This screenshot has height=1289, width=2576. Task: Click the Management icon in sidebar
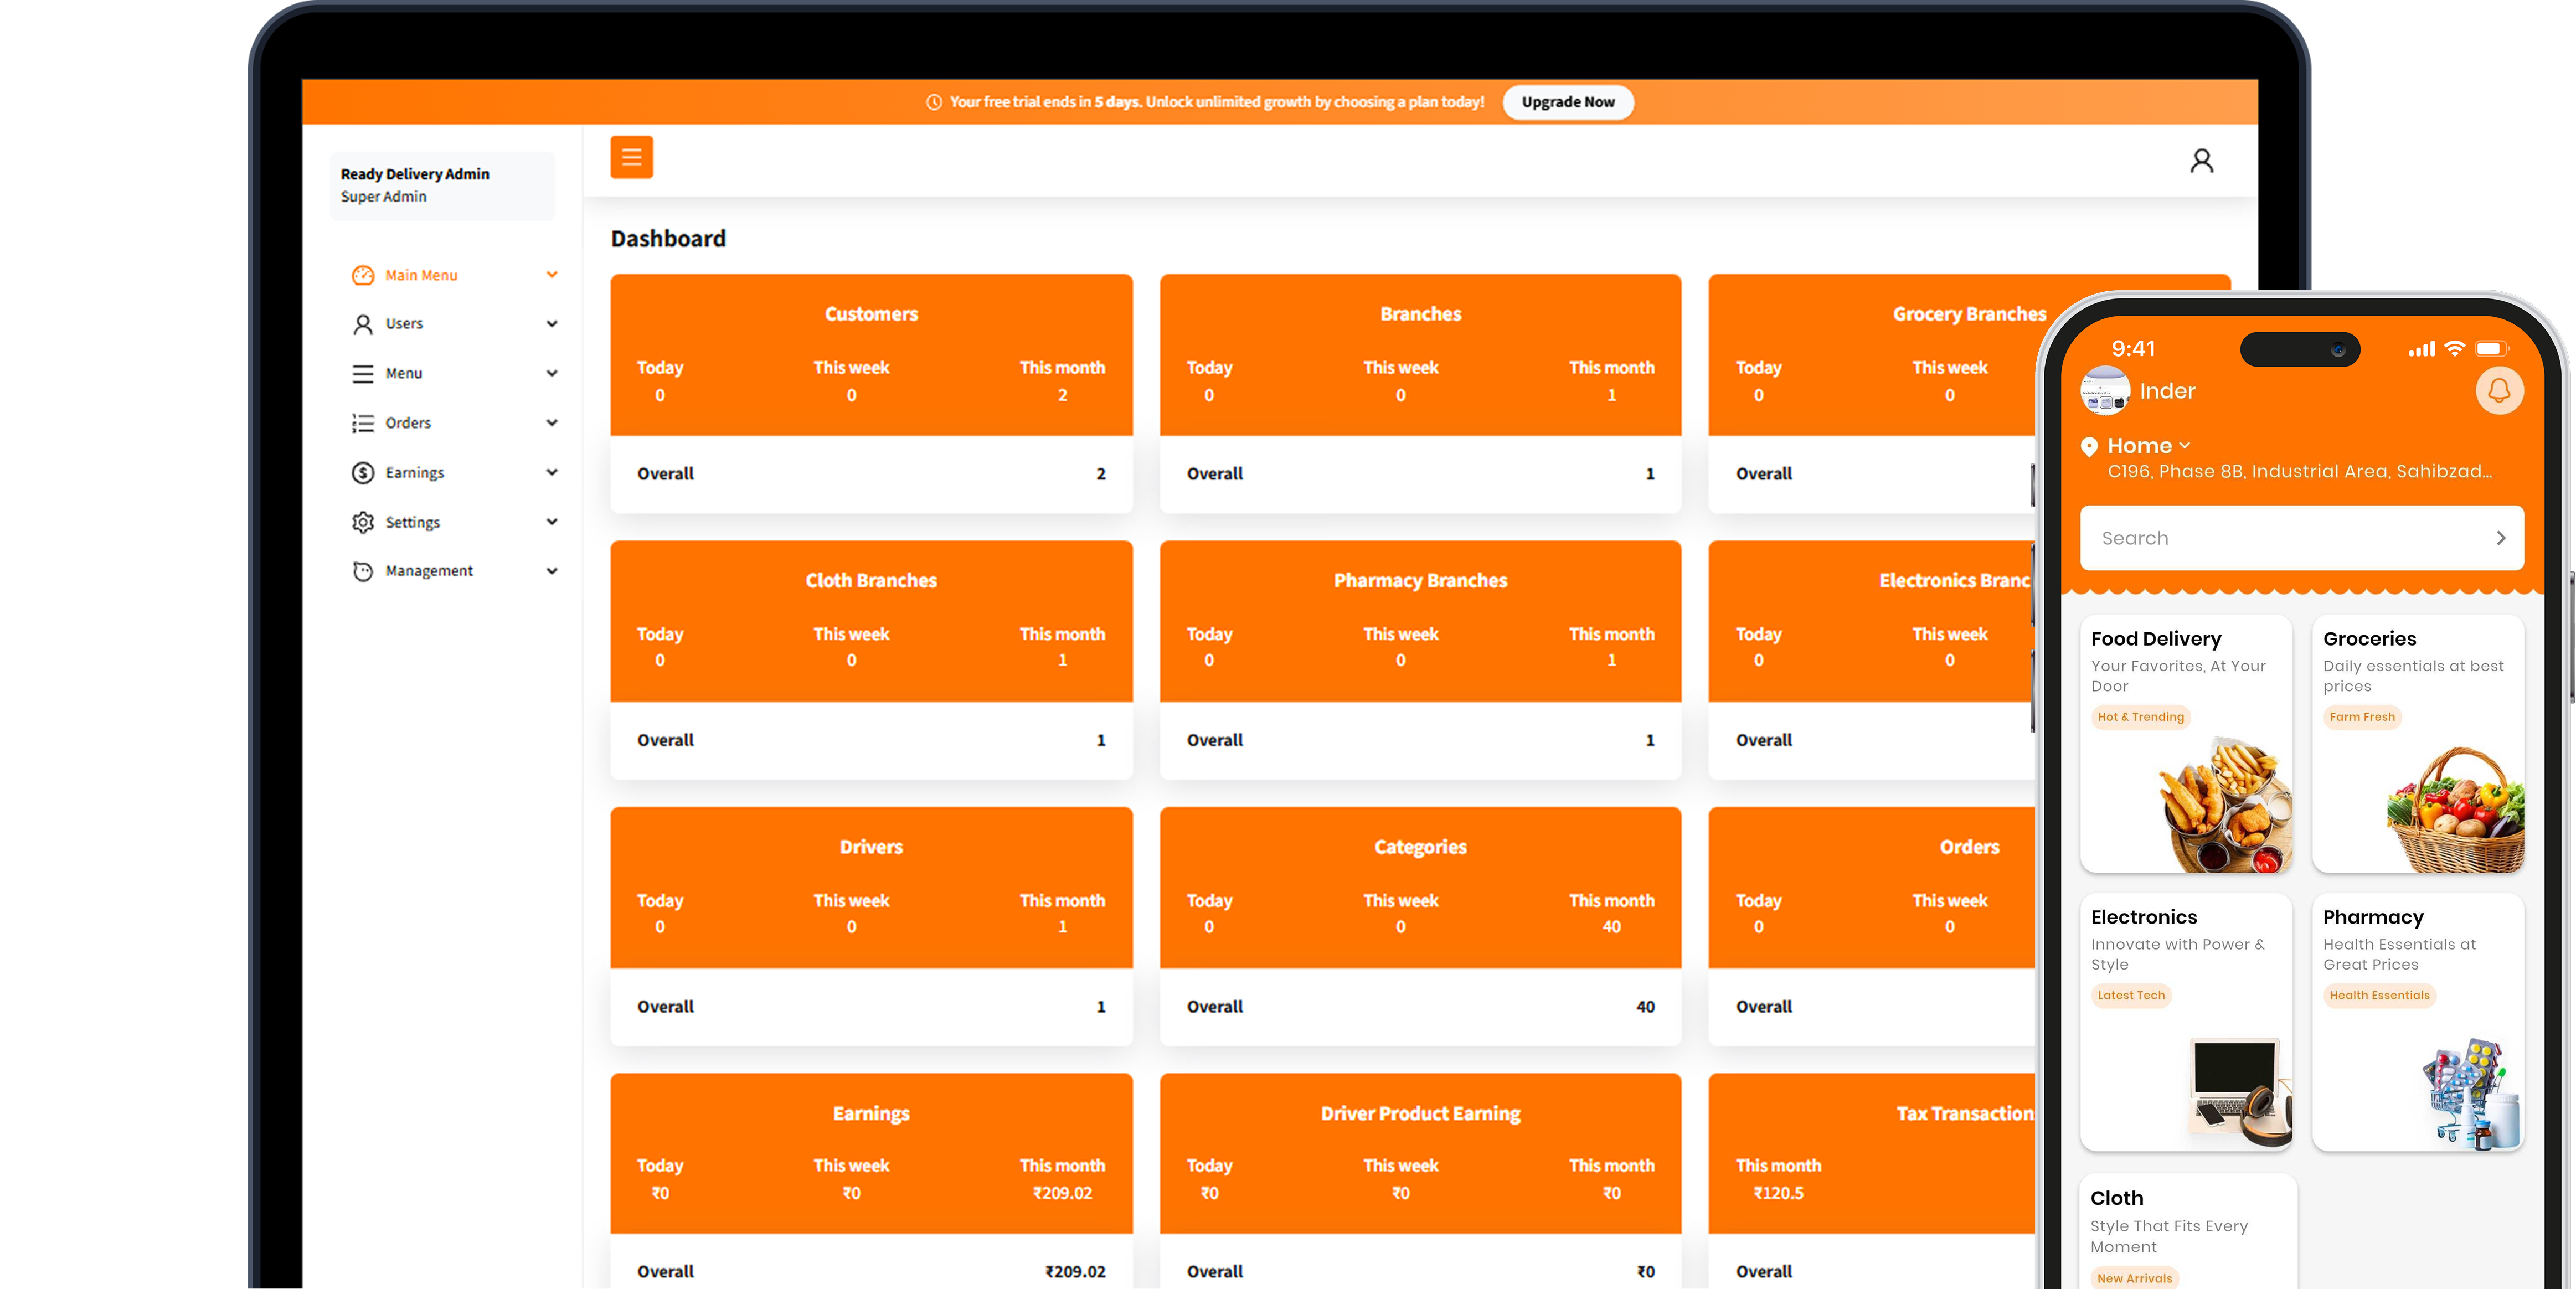point(363,571)
